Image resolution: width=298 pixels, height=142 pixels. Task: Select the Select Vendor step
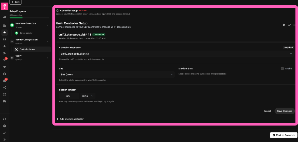pyautogui.click(x=26, y=33)
